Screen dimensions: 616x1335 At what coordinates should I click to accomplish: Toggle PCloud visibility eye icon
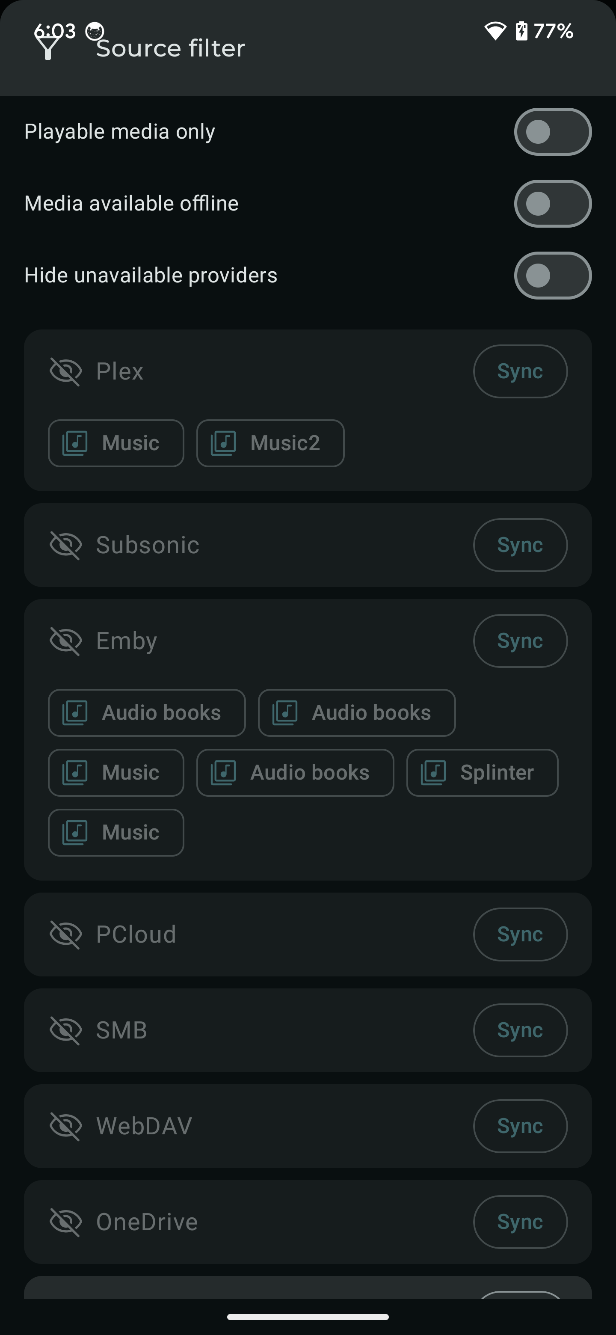(66, 934)
